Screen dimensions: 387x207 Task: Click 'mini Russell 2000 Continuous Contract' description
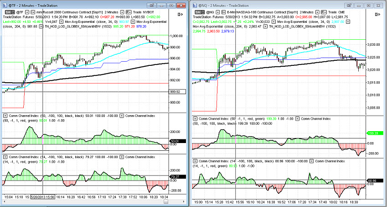pos(64,12)
